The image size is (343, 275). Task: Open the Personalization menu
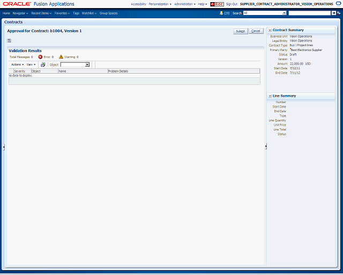[160, 4]
